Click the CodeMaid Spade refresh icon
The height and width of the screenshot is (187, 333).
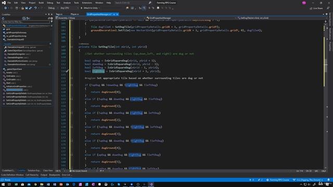[3, 19]
